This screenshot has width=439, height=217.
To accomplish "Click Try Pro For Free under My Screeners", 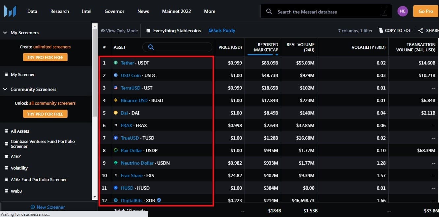I will (45, 57).
